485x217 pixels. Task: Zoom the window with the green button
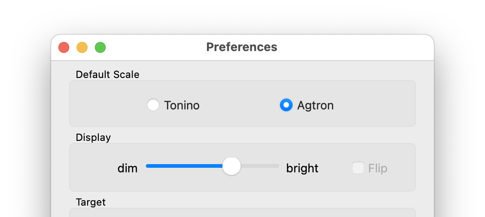click(100, 48)
